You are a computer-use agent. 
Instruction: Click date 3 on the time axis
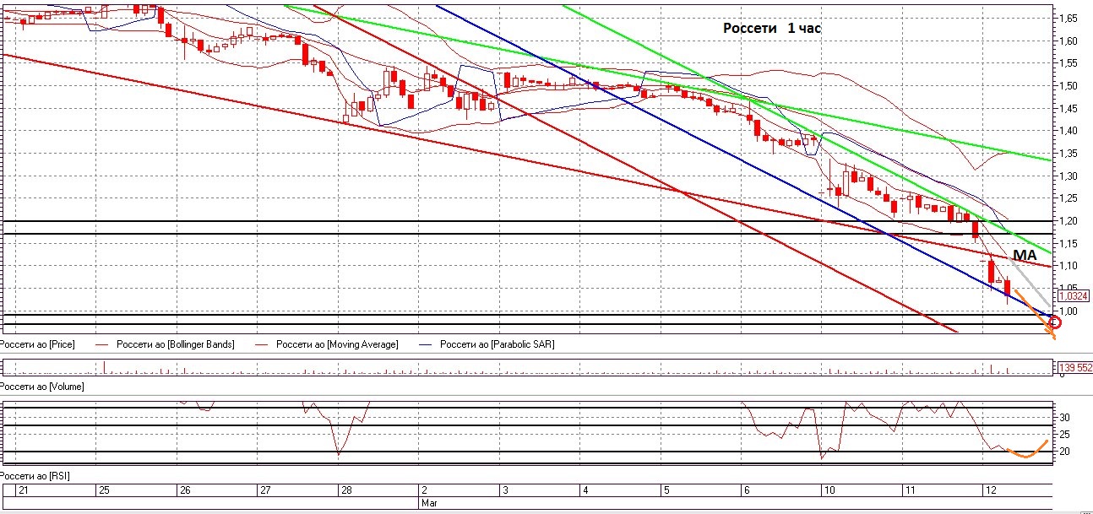(x=504, y=490)
